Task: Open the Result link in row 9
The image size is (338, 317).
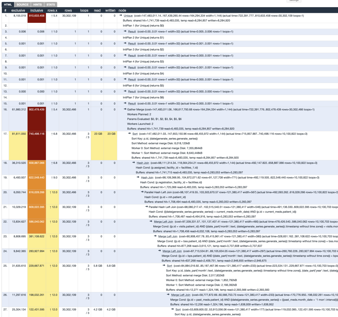Action: pos(132,68)
